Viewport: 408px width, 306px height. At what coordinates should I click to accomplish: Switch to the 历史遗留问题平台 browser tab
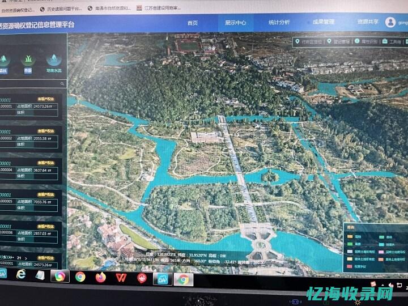pos(62,8)
